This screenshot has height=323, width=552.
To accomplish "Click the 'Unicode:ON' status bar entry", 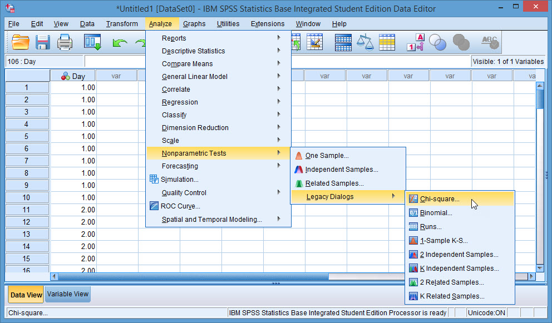I will 486,313.
